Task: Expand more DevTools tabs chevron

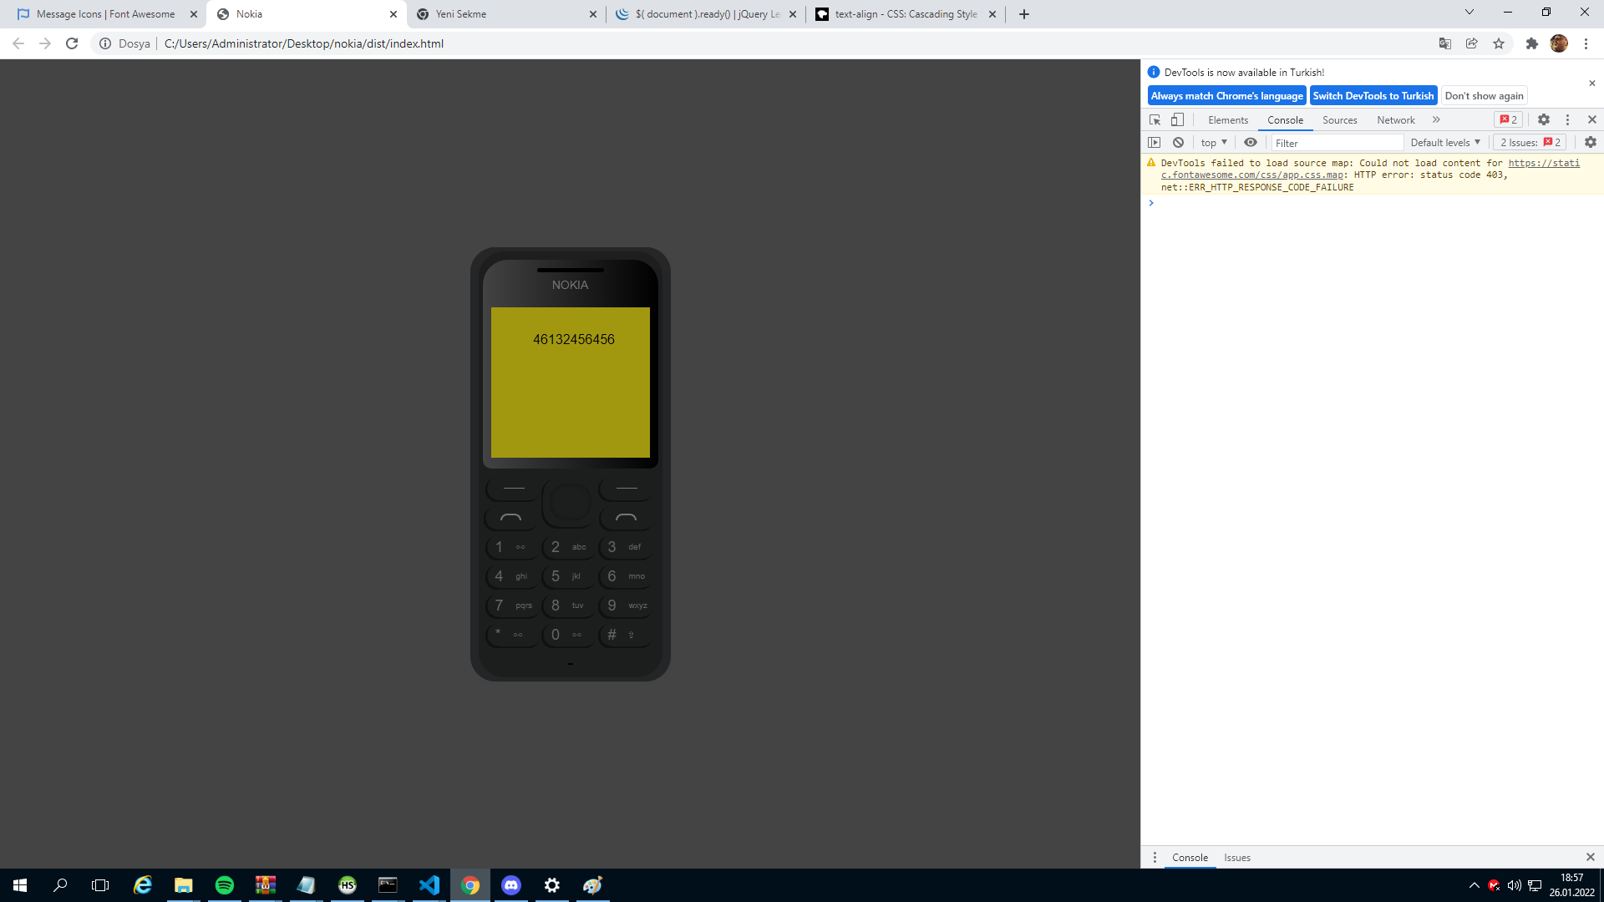Action: (1436, 120)
